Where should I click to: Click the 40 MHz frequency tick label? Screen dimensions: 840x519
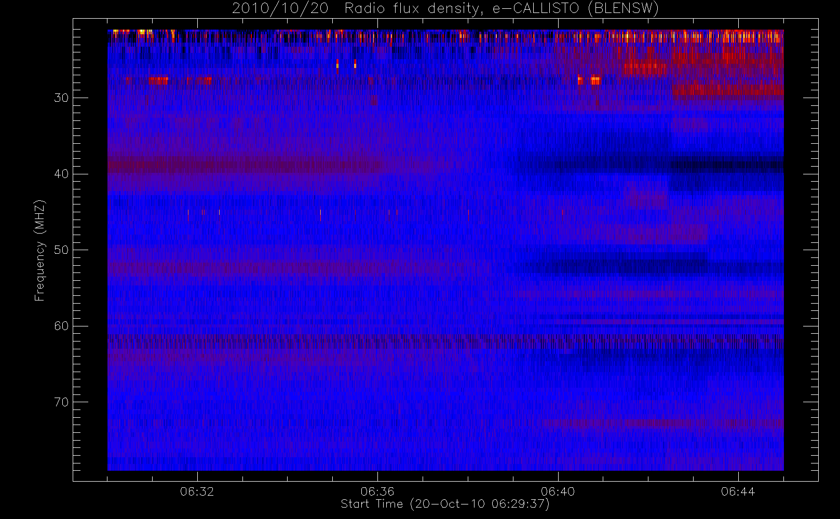click(61, 174)
